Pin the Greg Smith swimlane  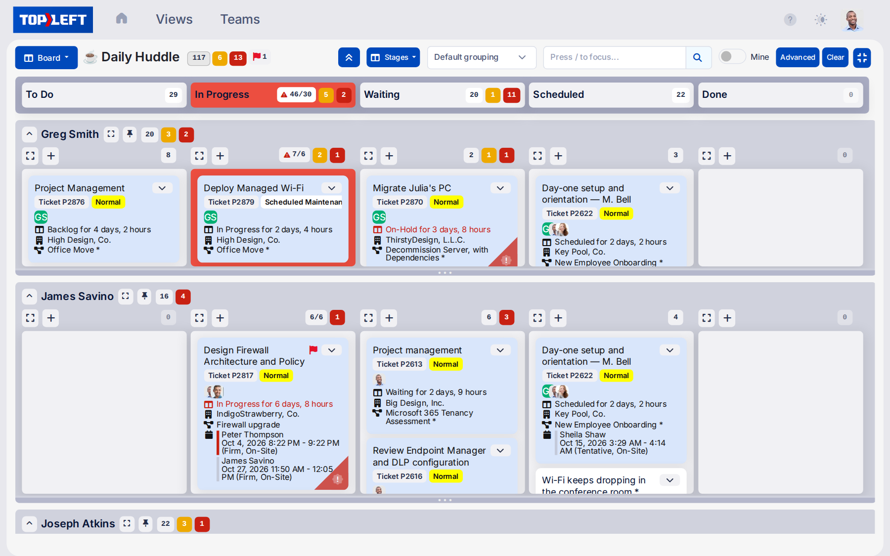130,134
